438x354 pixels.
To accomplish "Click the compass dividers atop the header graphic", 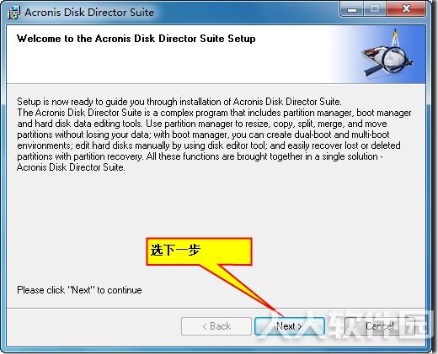I will (395, 38).
